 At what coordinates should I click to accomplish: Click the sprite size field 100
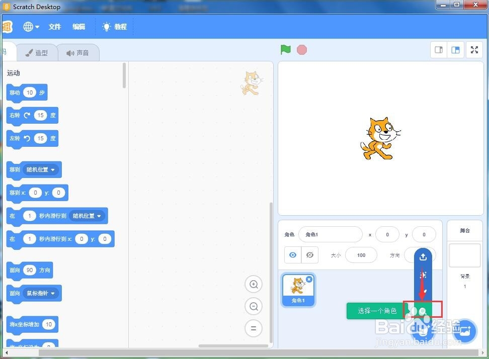[361, 255]
